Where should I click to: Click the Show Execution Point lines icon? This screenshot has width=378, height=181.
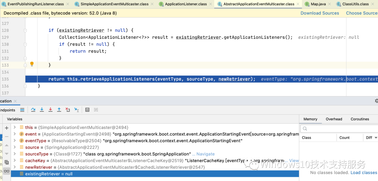22,110
